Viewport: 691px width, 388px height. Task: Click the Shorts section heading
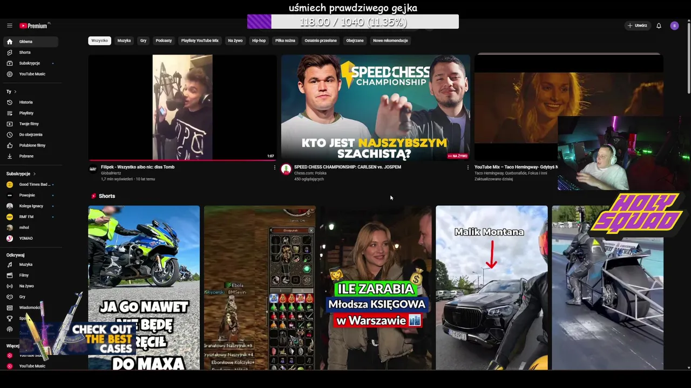107,196
